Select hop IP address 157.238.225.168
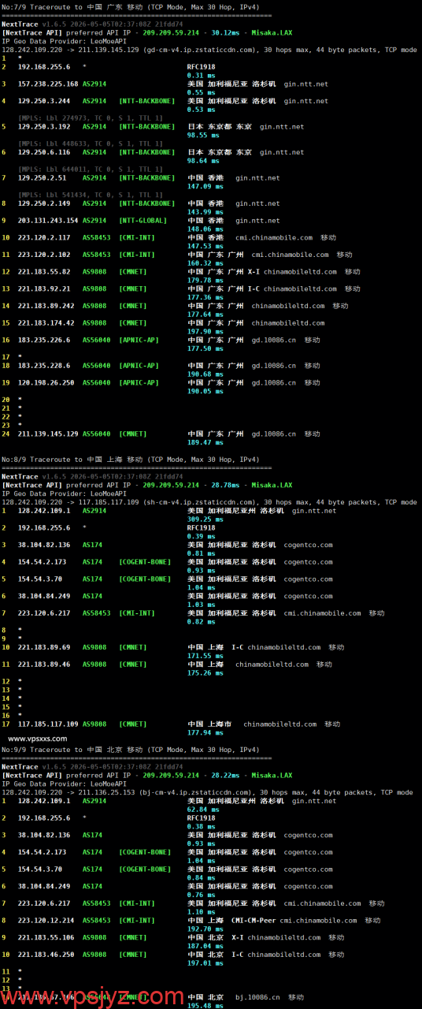This screenshot has width=422, height=1009. (x=48, y=84)
